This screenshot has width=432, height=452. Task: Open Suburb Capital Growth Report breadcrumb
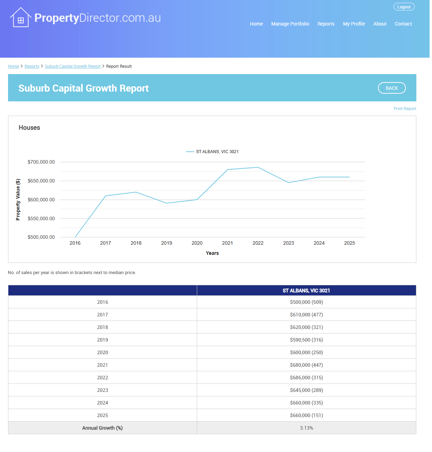[x=73, y=66]
